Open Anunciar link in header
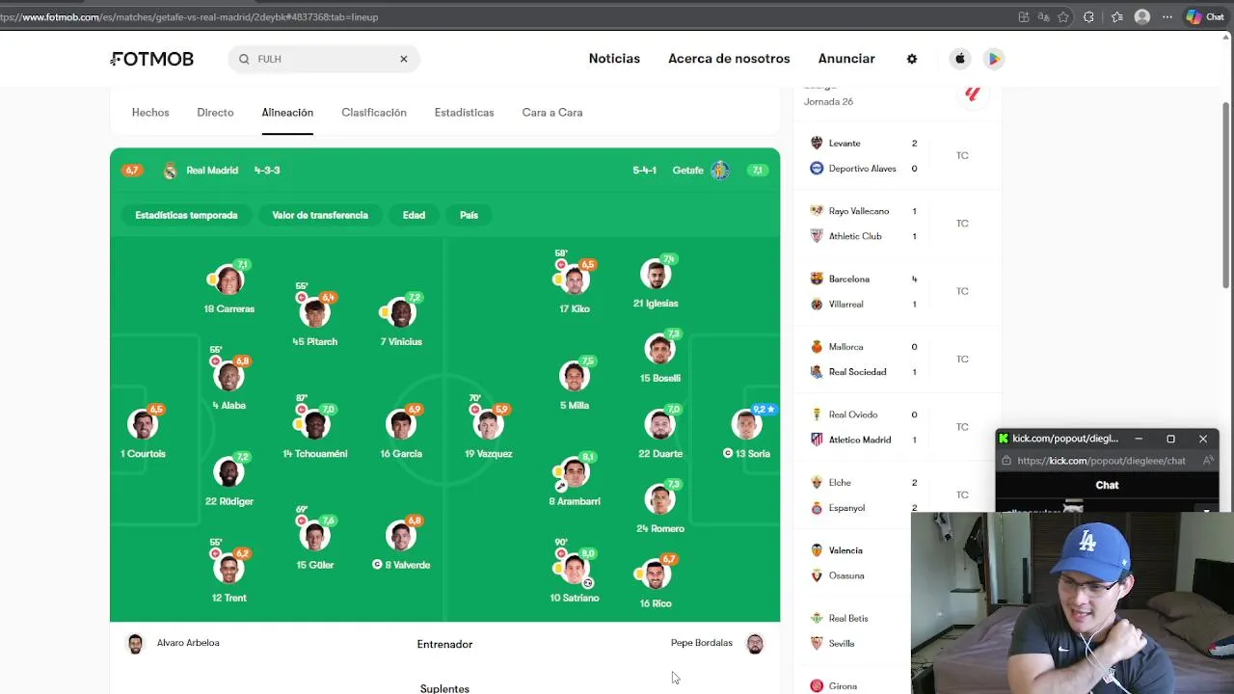 click(846, 59)
